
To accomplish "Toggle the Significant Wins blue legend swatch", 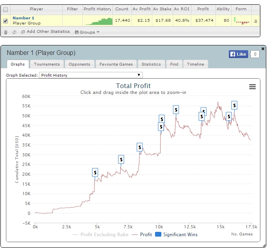I will pos(158,234).
